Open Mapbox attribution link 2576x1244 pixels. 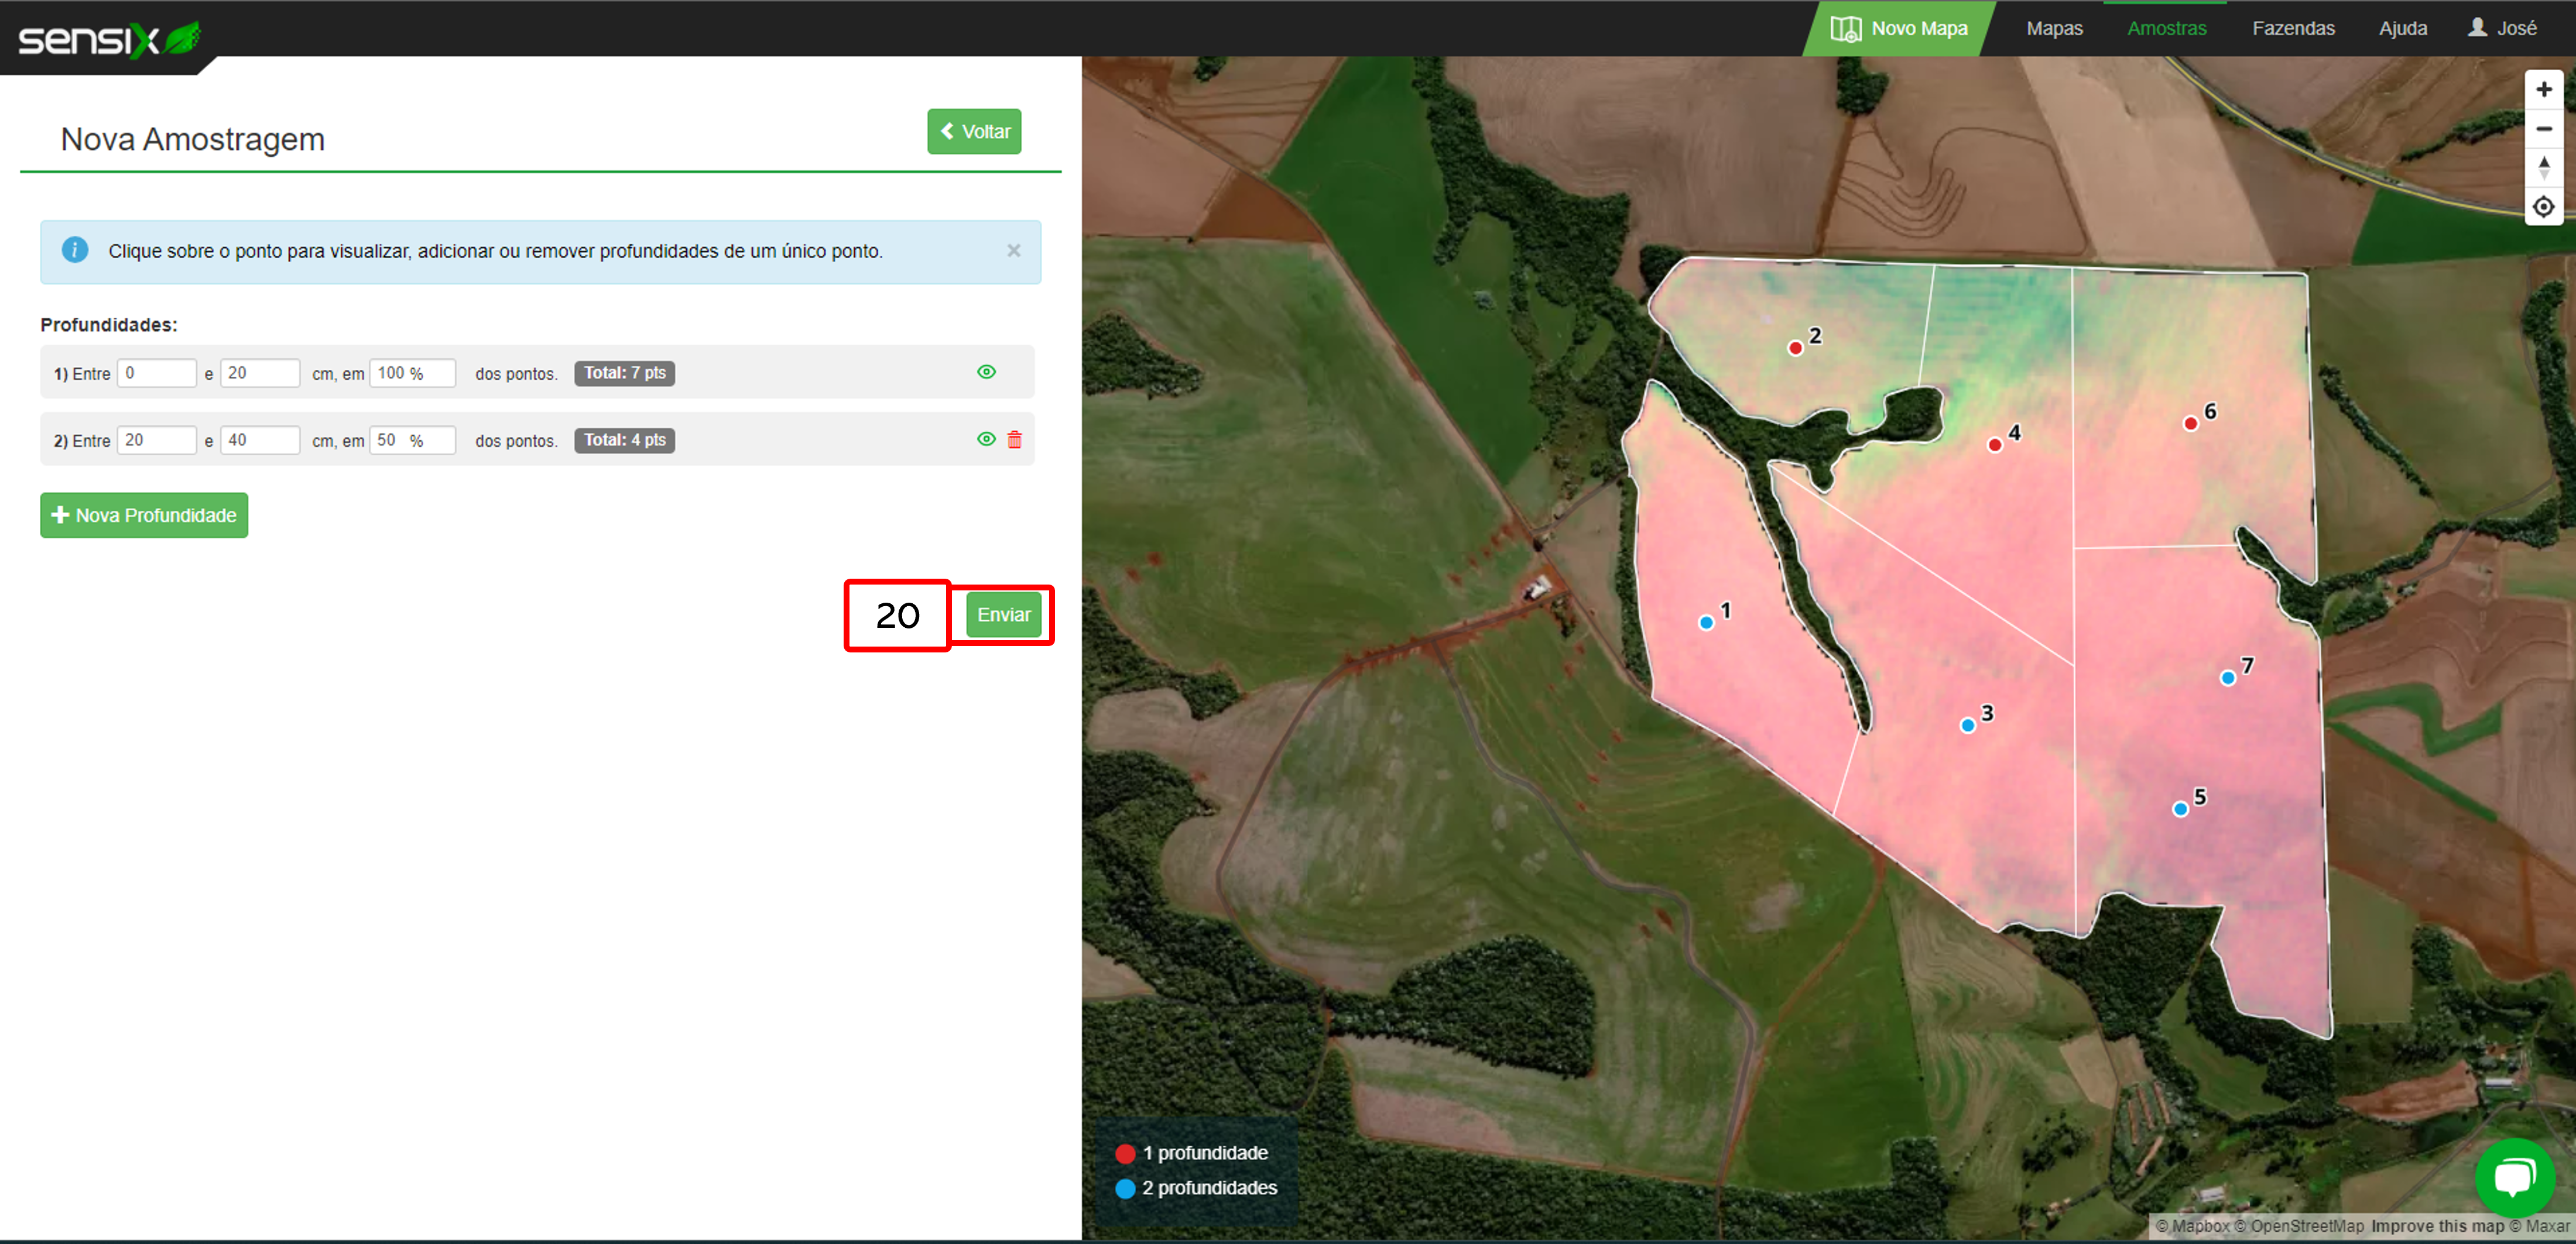click(2192, 1227)
